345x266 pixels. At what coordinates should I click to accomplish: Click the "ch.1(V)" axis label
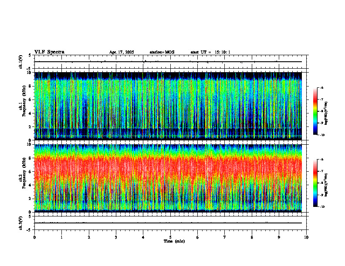point(21,62)
